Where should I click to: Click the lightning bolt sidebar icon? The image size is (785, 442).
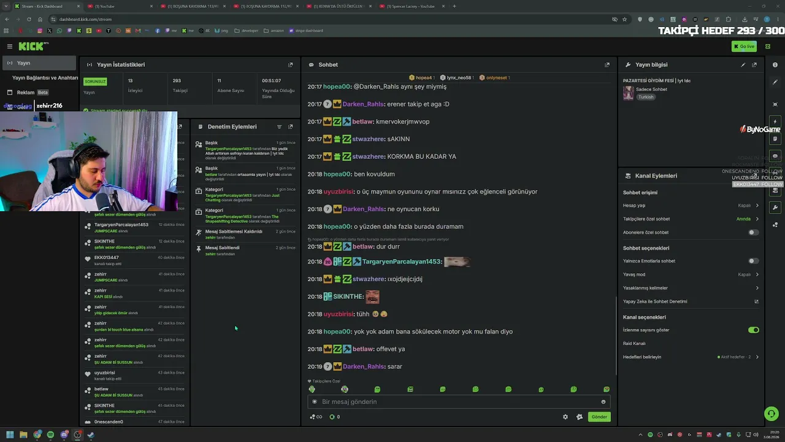coord(775,122)
